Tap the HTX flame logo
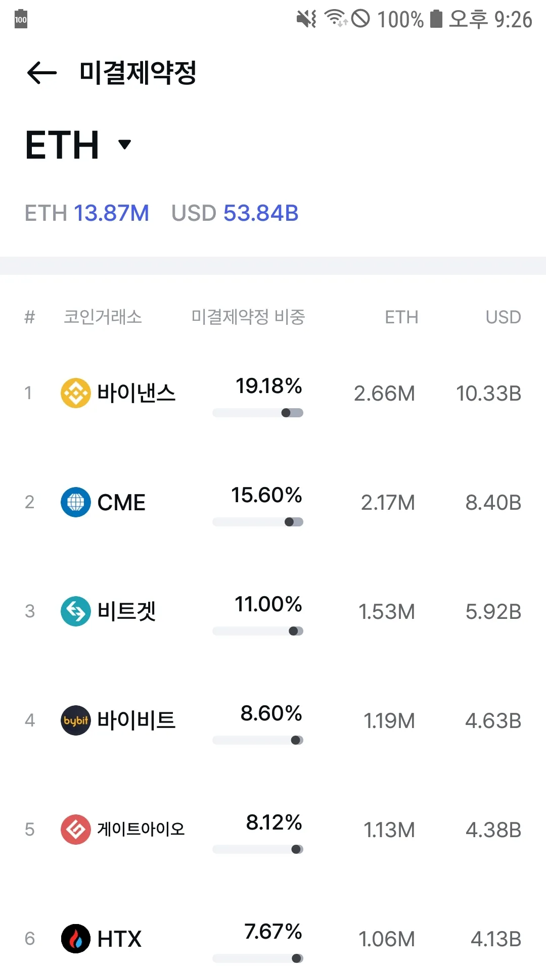Image resolution: width=546 pixels, height=970 pixels. [x=76, y=939]
